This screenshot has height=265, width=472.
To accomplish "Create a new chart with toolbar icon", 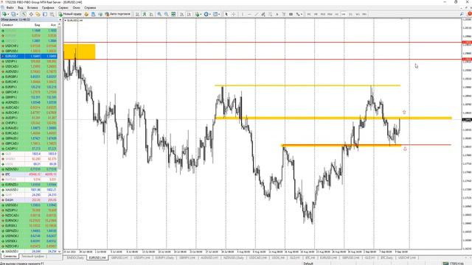I will (x=4, y=14).
